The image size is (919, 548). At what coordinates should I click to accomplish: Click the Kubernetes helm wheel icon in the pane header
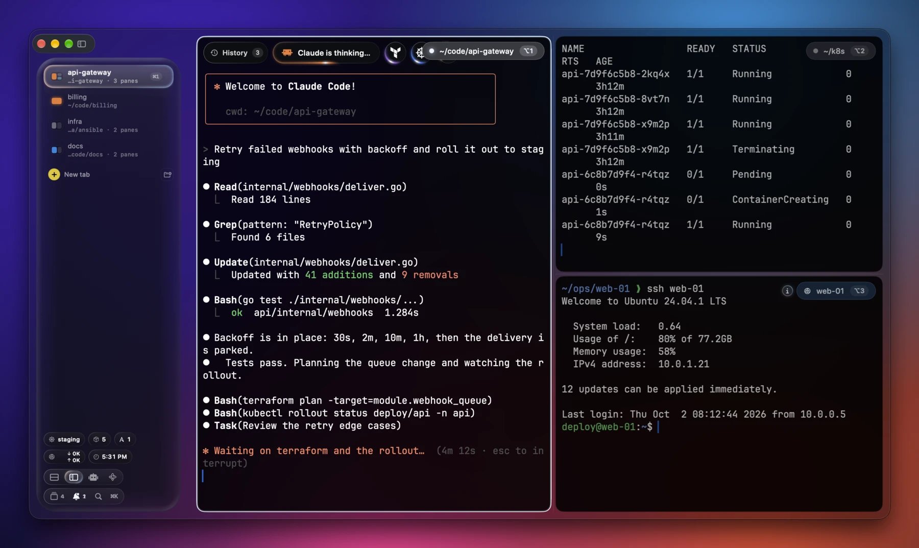tap(419, 53)
